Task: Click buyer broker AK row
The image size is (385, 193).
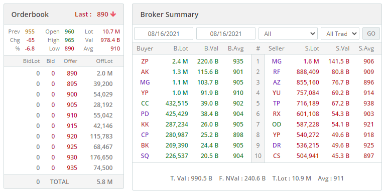Action: click(x=192, y=72)
